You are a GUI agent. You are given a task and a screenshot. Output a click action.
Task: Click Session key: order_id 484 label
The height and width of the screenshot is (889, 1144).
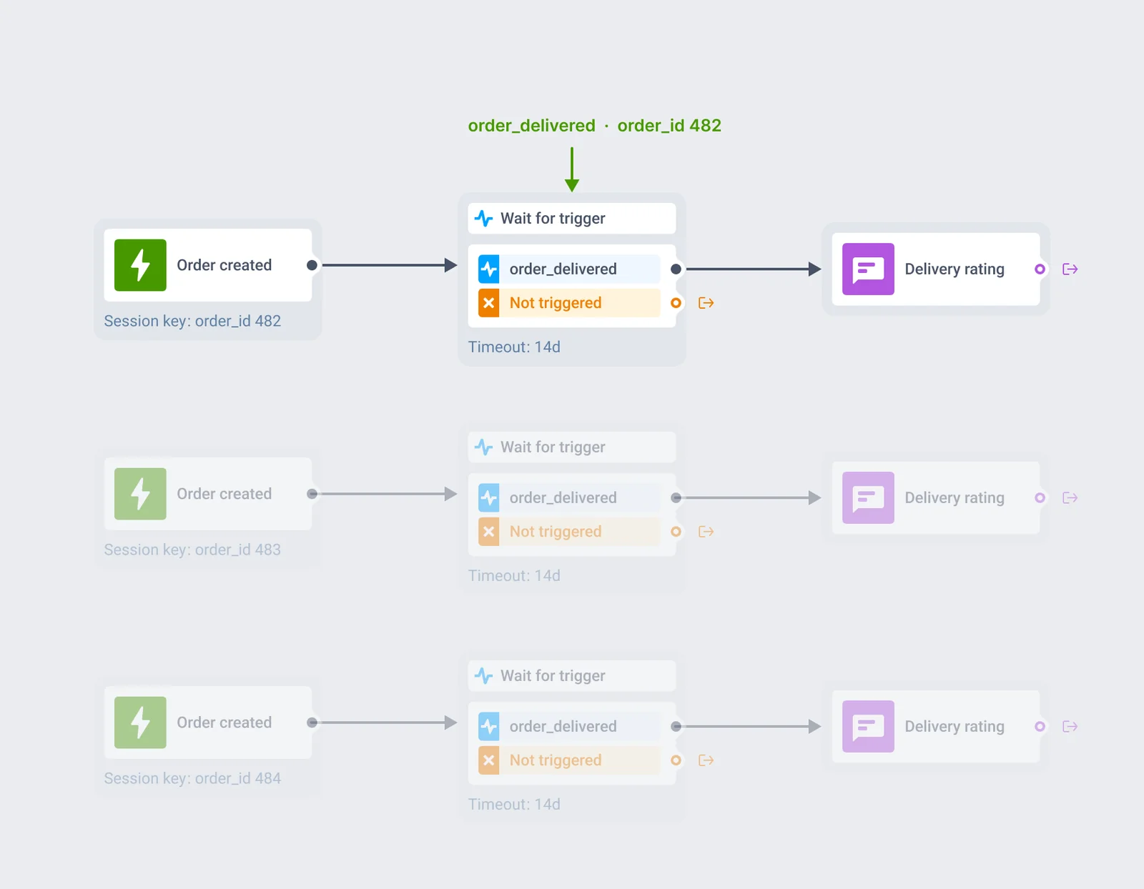pyautogui.click(x=192, y=778)
